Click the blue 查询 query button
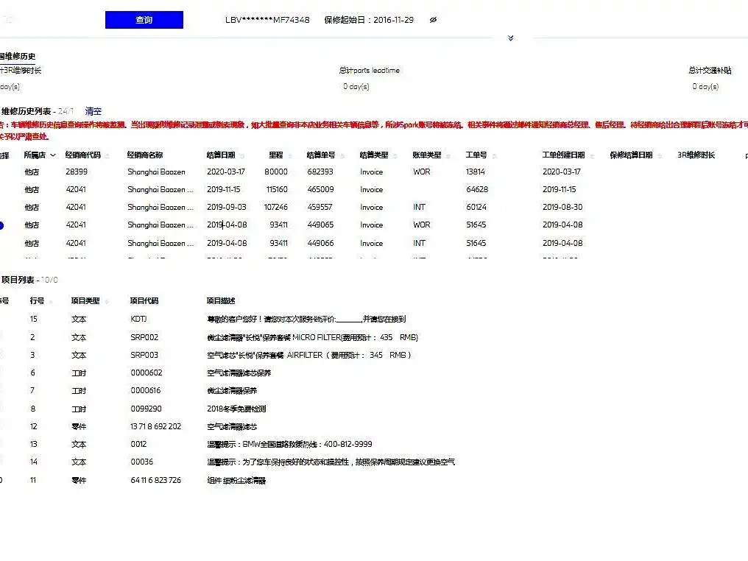Viewport: 748px width, 561px height. tap(144, 20)
